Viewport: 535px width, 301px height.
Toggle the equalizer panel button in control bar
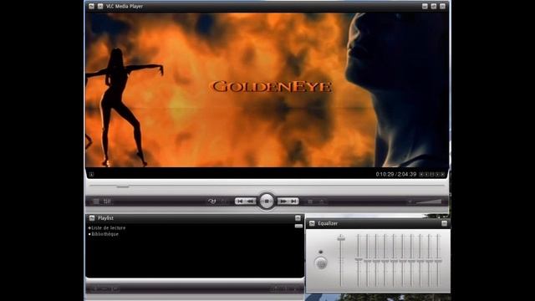tap(107, 202)
